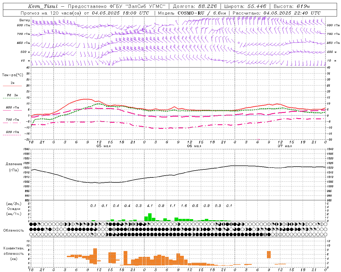Image resolution: width=341 pixels, height=272 pixels.
Task: Click the tallest green hourly precipitation bar
Action: [x=150, y=217]
